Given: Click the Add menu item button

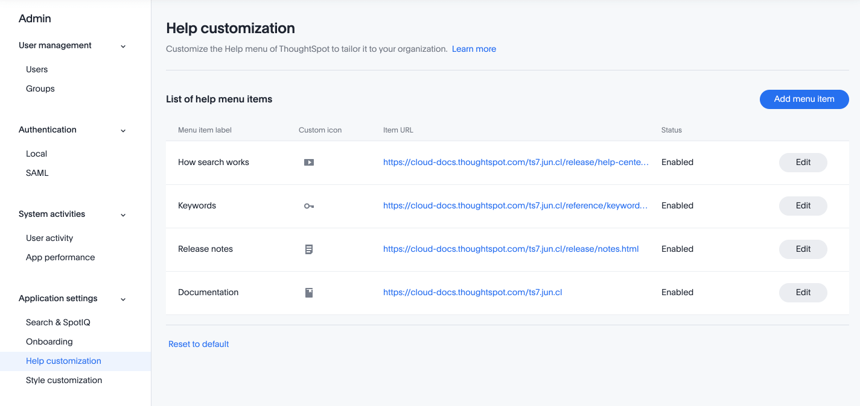Looking at the screenshot, I should pos(804,99).
